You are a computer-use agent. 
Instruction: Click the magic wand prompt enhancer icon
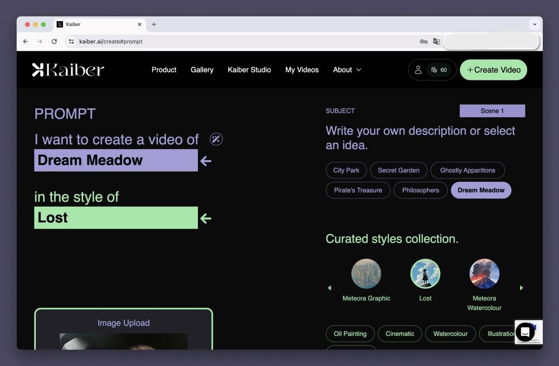(x=216, y=139)
